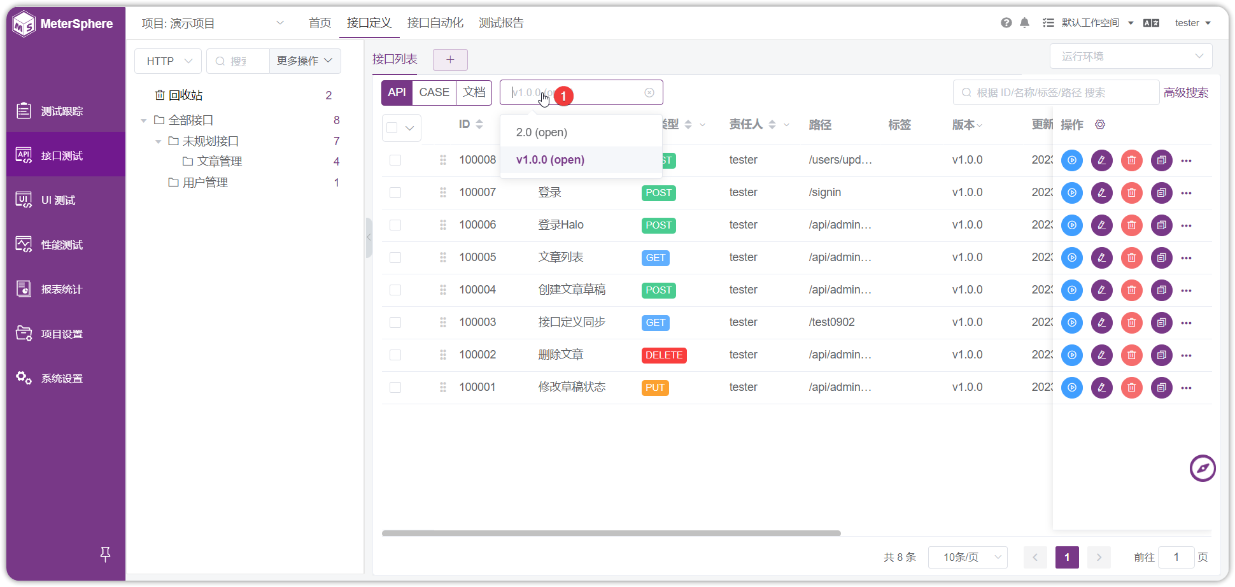This screenshot has width=1235, height=587.
Task: Click the horizontal table scrollbar
Action: 611,534
